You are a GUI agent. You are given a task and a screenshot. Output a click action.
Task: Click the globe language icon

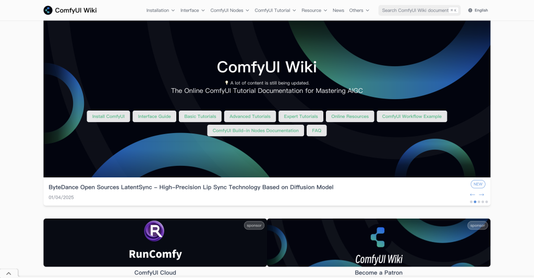click(x=470, y=10)
